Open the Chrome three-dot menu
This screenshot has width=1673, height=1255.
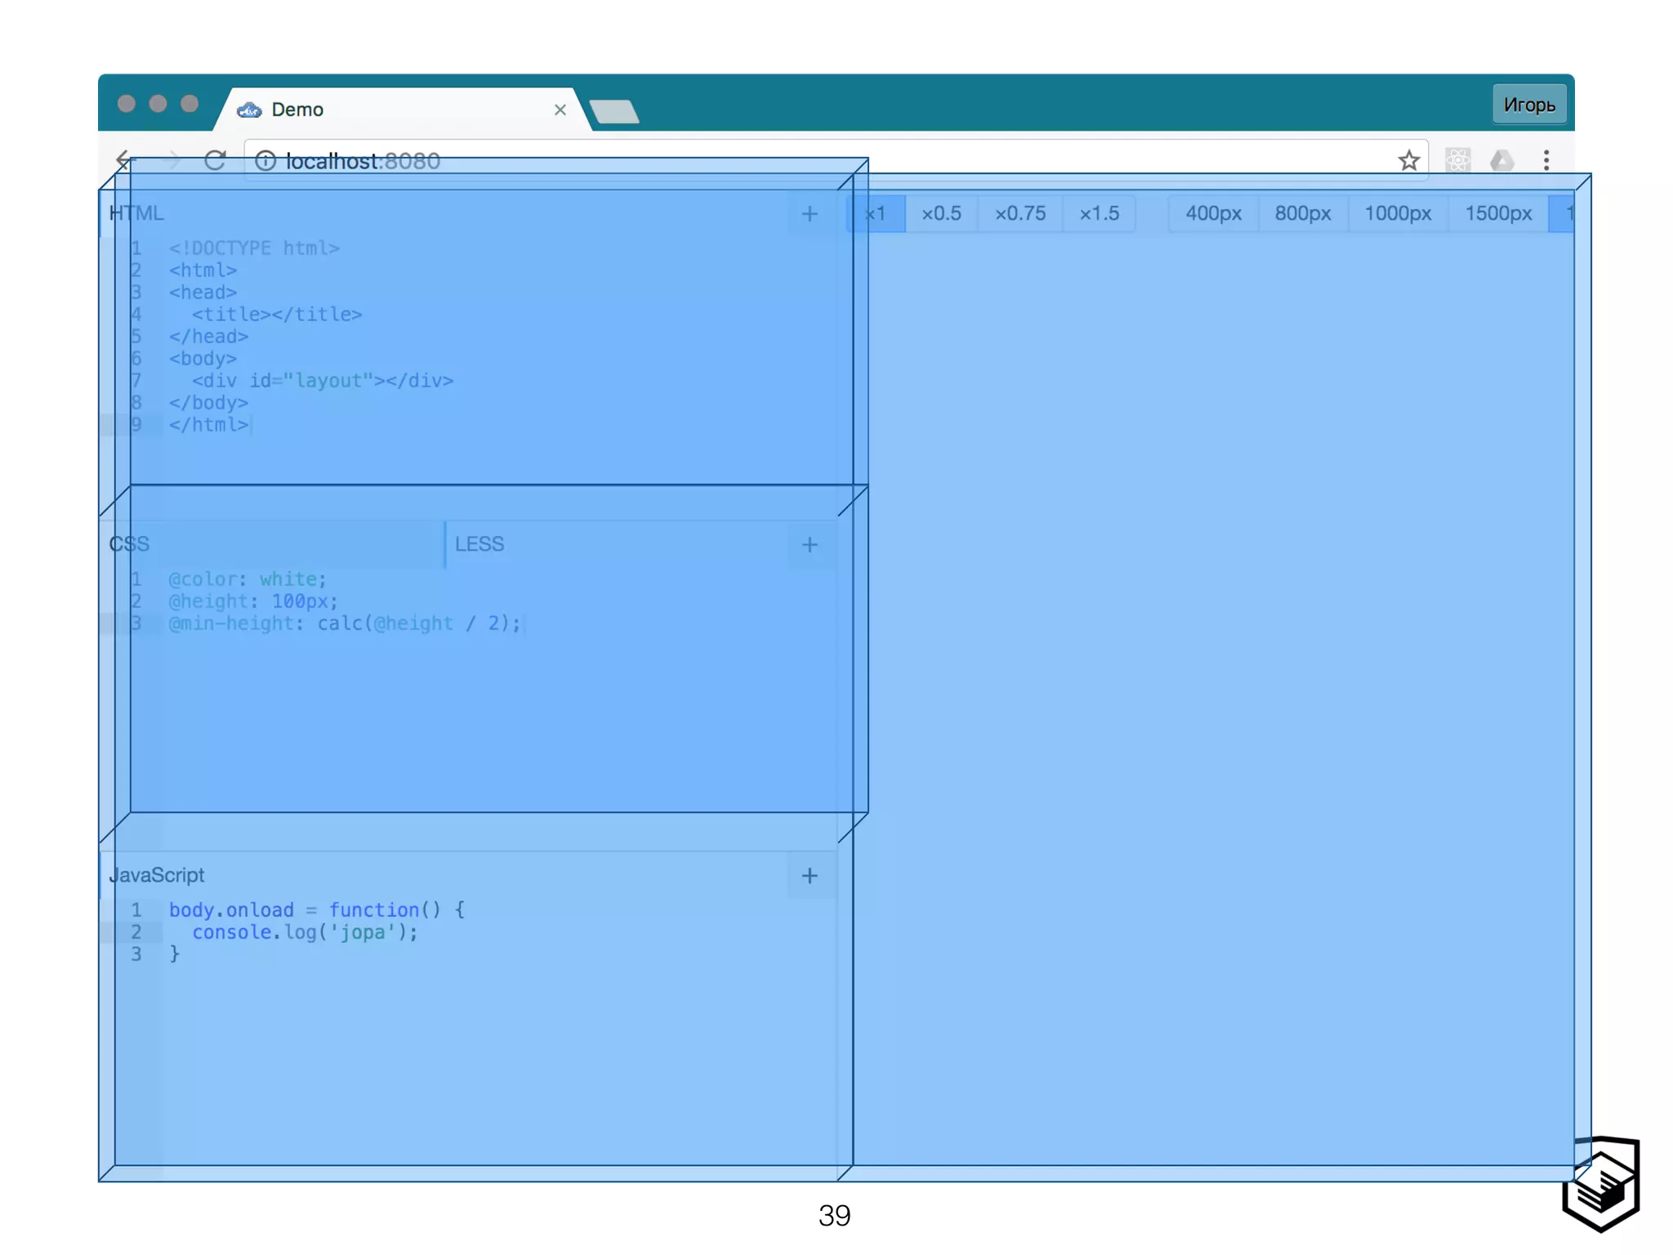click(x=1546, y=160)
